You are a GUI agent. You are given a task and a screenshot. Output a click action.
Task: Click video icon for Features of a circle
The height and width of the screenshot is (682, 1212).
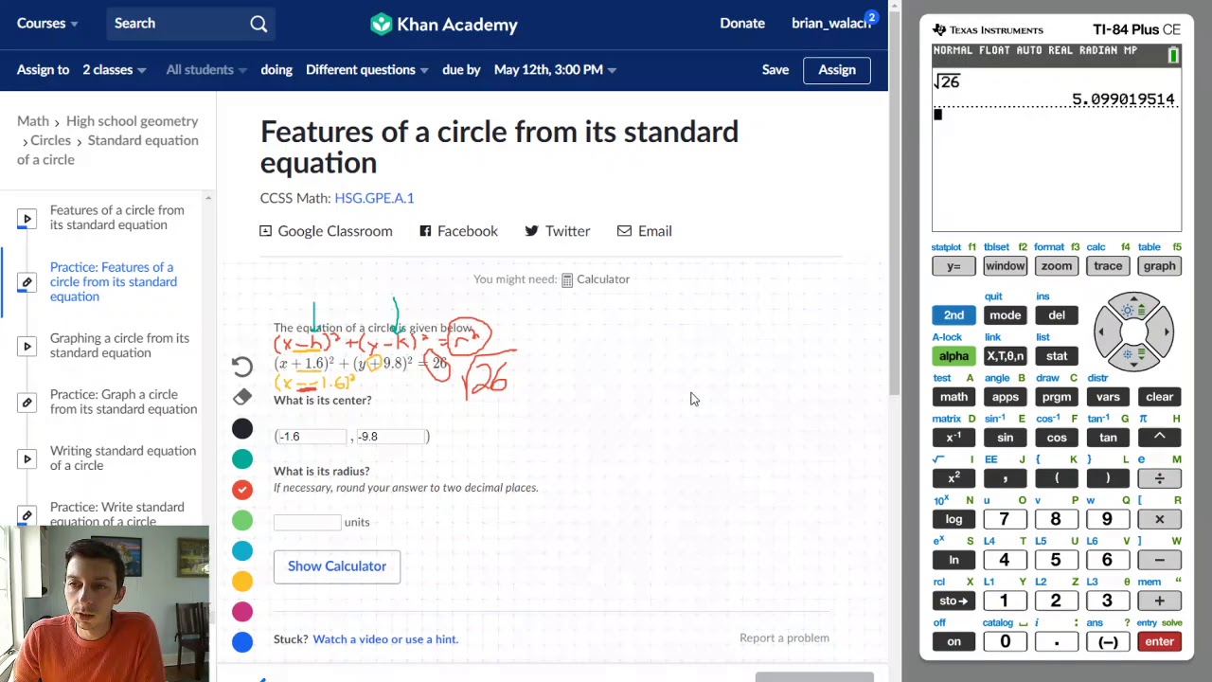click(27, 218)
